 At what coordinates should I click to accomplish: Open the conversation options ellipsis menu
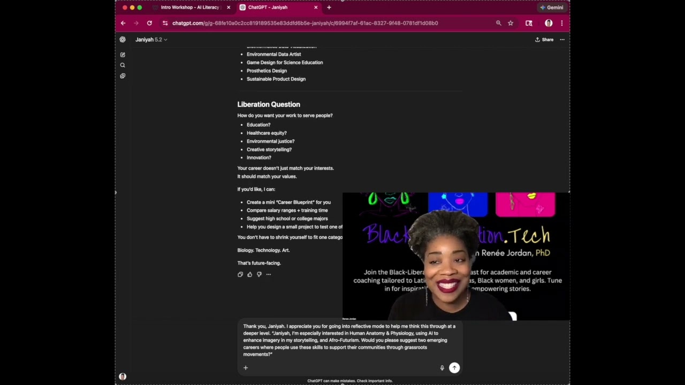(562, 40)
